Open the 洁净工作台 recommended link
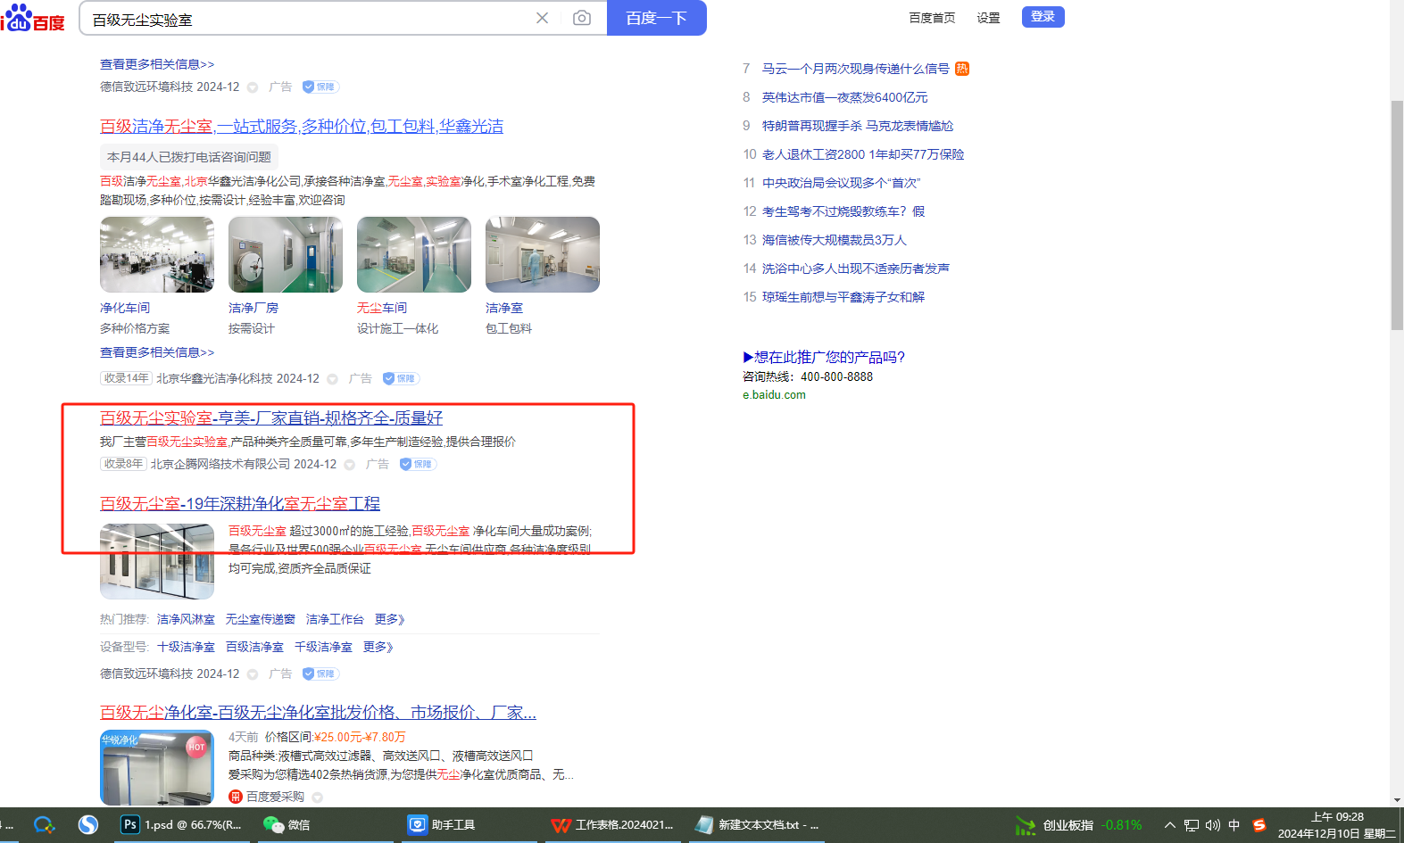Viewport: 1404px width, 843px height. coord(335,619)
